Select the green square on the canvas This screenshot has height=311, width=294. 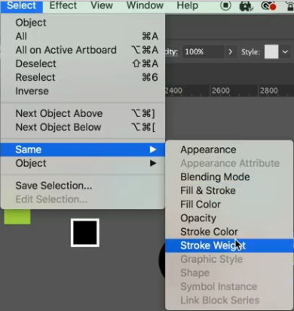pyautogui.click(x=17, y=217)
